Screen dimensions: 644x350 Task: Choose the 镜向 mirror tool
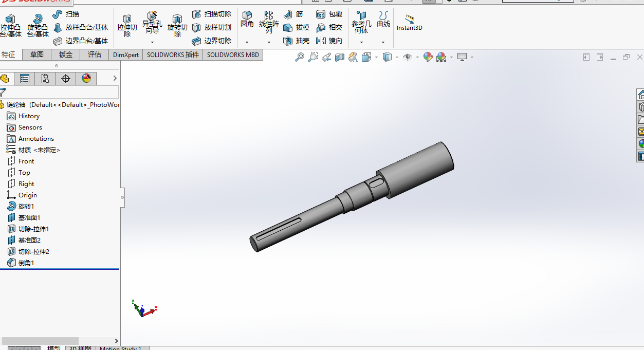click(x=329, y=41)
